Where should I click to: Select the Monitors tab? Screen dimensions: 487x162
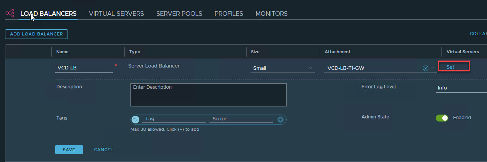click(x=271, y=13)
